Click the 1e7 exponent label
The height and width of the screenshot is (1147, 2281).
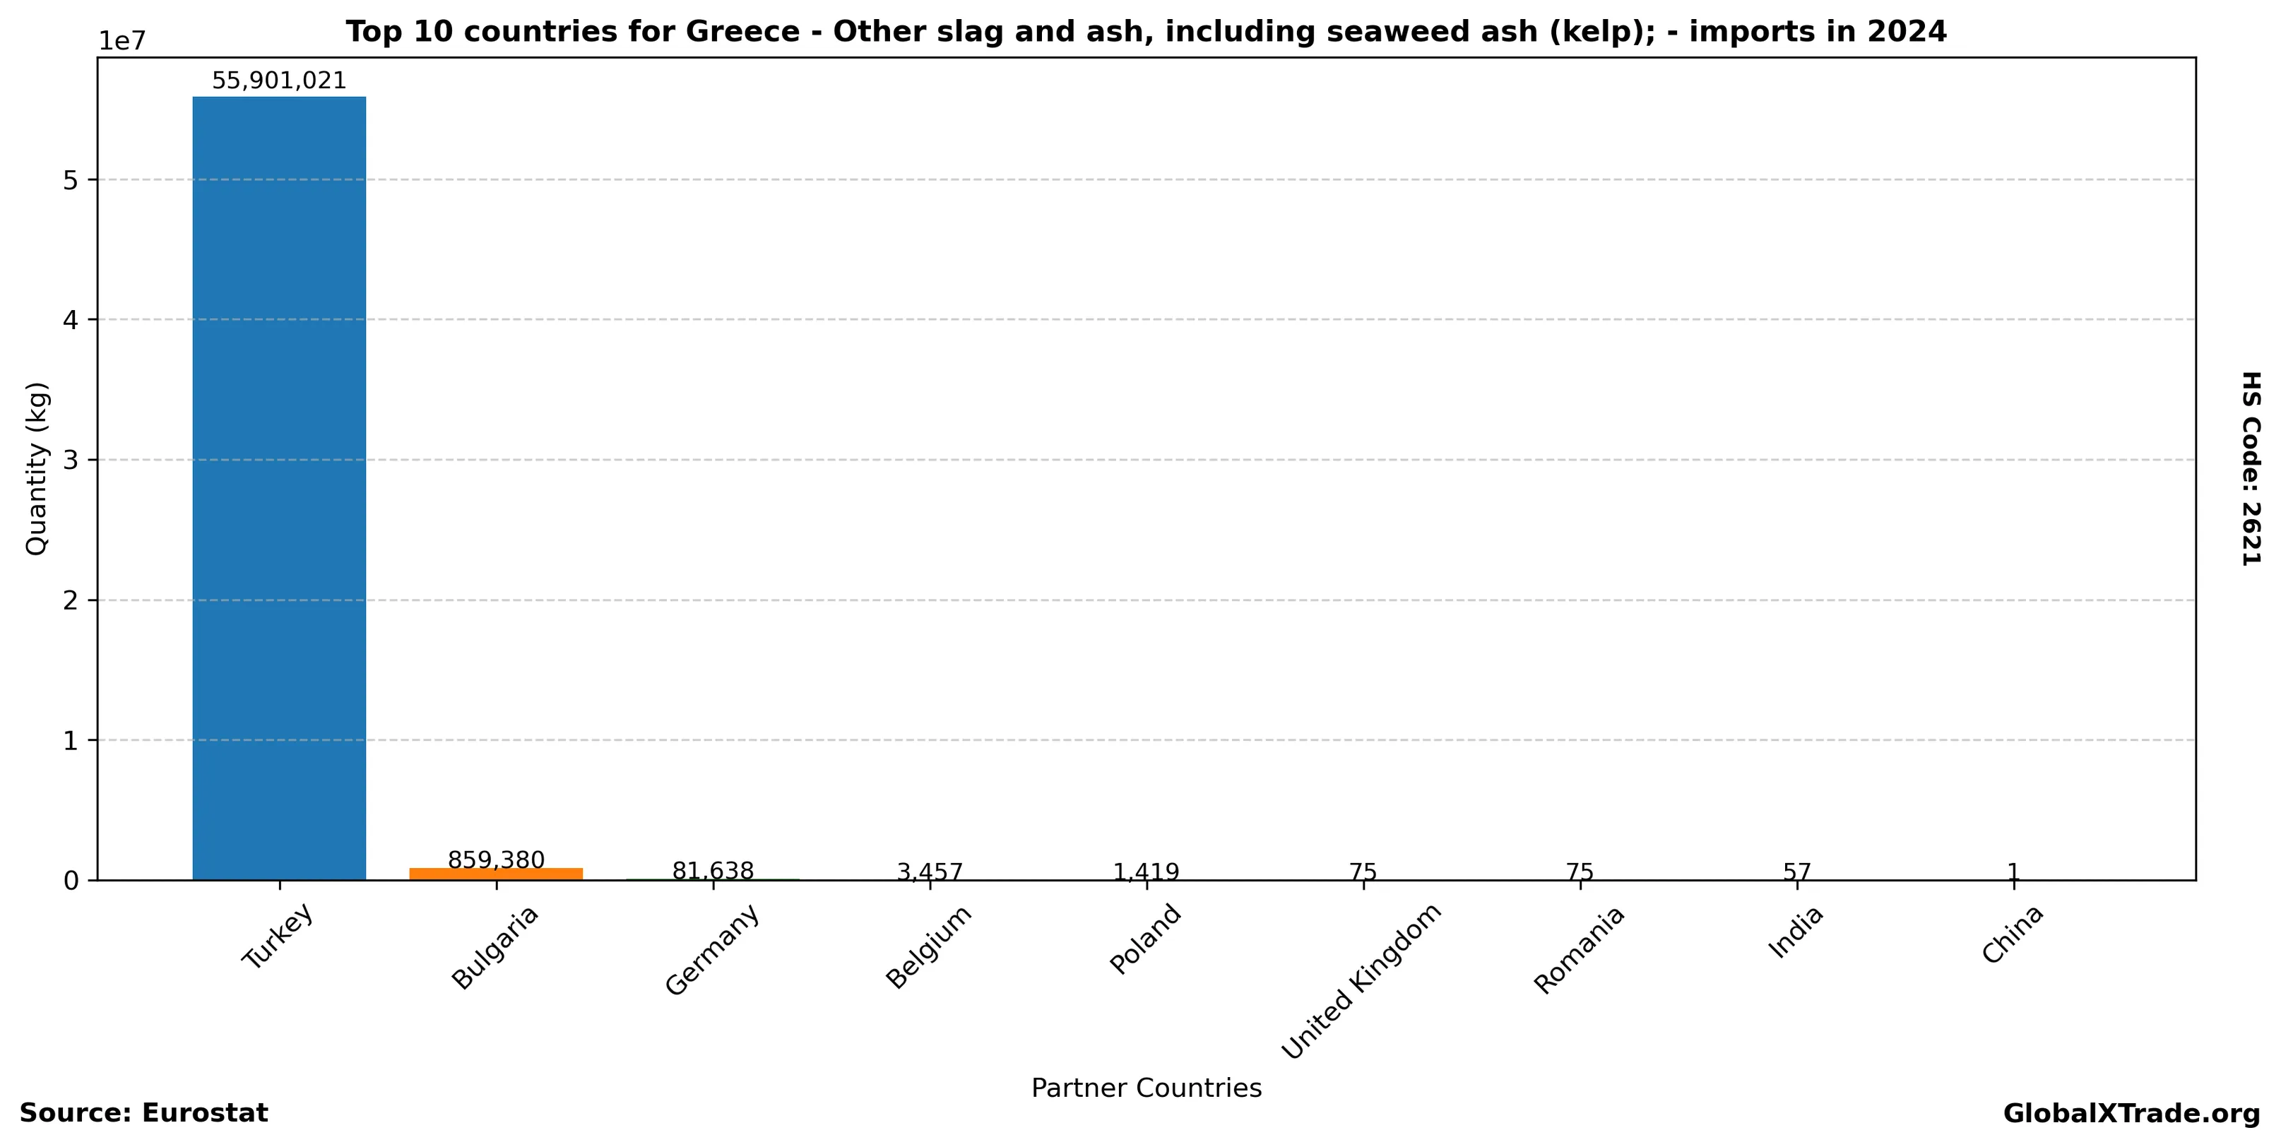click(122, 41)
